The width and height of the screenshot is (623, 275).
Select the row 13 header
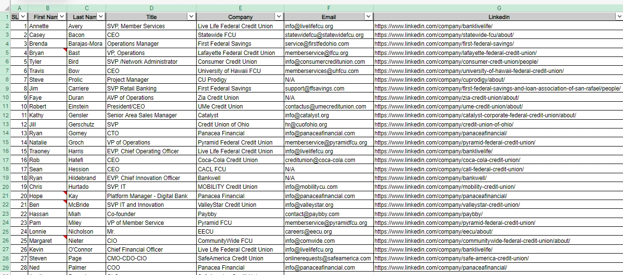pyautogui.click(x=5, y=124)
